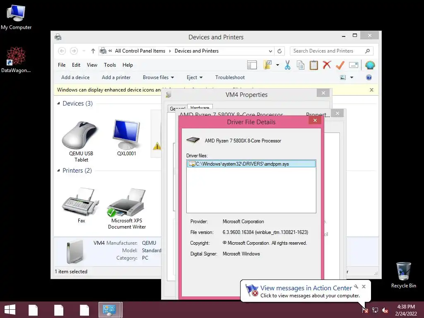Click the file version 6.3.9600.16384 text
The width and height of the screenshot is (424, 318).
(x=265, y=232)
